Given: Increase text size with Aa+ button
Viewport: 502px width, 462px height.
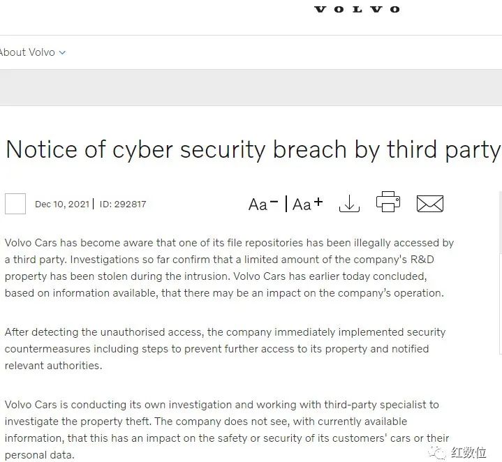Looking at the screenshot, I should point(308,204).
